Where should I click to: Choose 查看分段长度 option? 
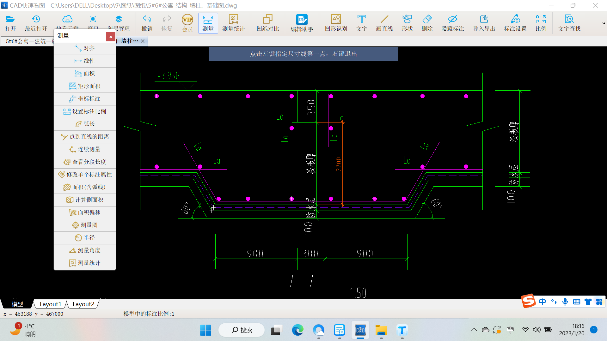85,162
